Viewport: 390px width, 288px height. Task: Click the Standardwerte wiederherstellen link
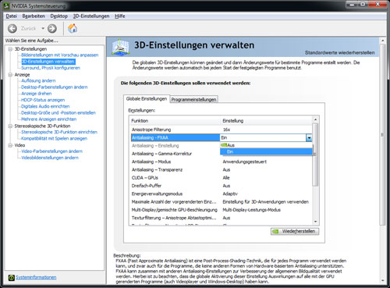[x=339, y=53]
